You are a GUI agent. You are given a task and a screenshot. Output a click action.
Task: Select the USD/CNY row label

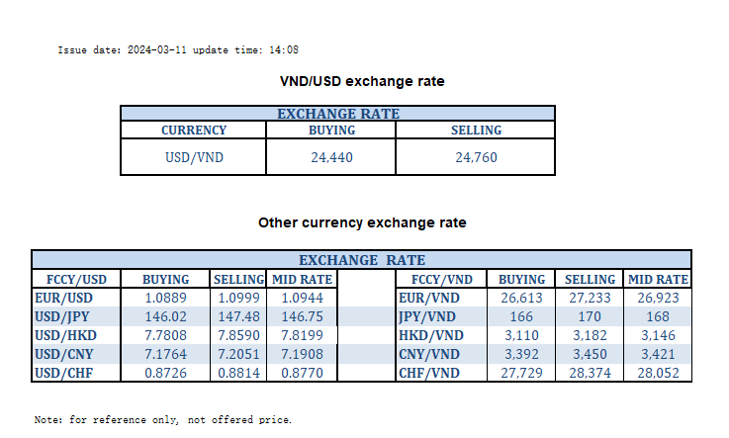pos(66,354)
